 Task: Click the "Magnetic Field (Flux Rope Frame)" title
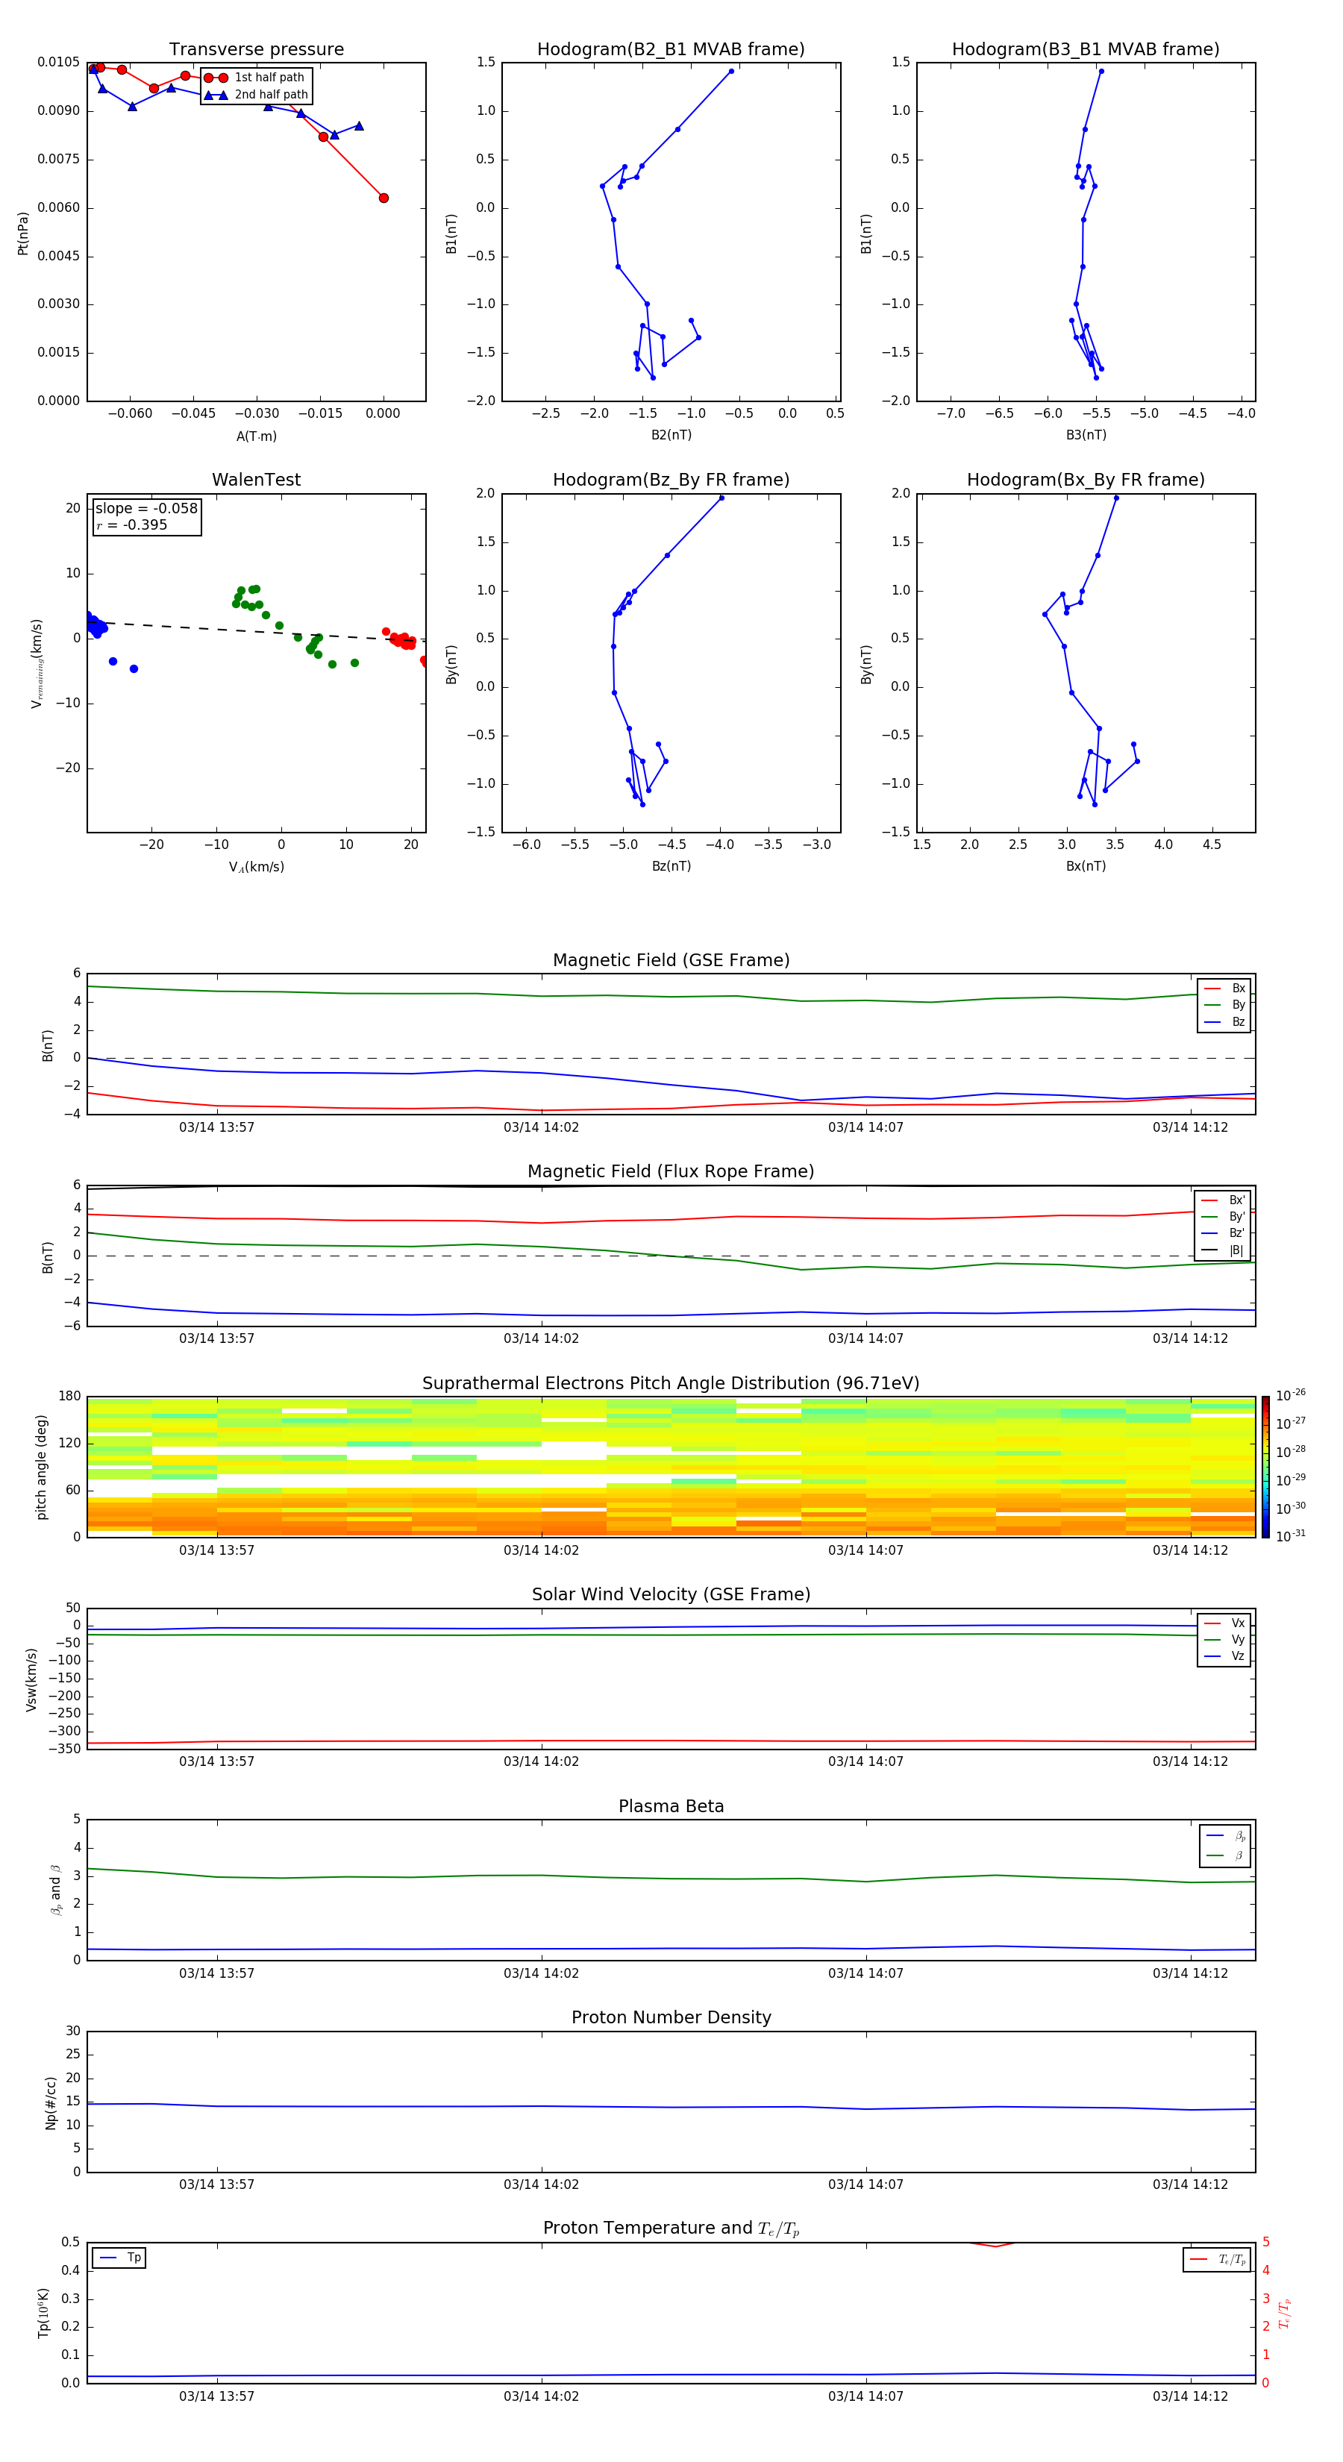coord(671,1172)
